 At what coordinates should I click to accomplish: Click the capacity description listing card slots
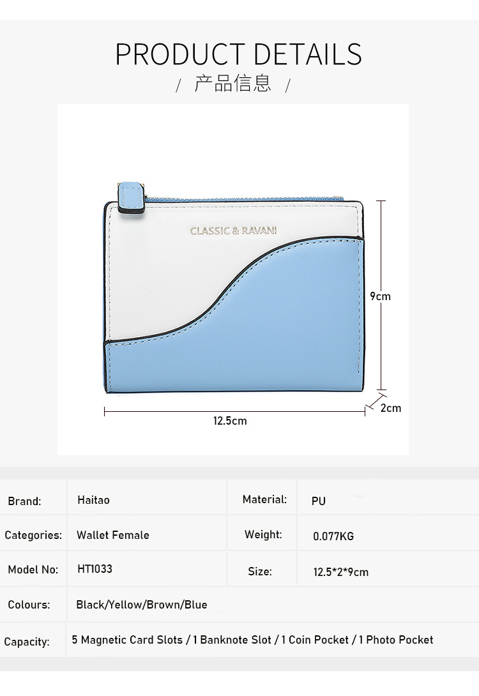point(252,640)
